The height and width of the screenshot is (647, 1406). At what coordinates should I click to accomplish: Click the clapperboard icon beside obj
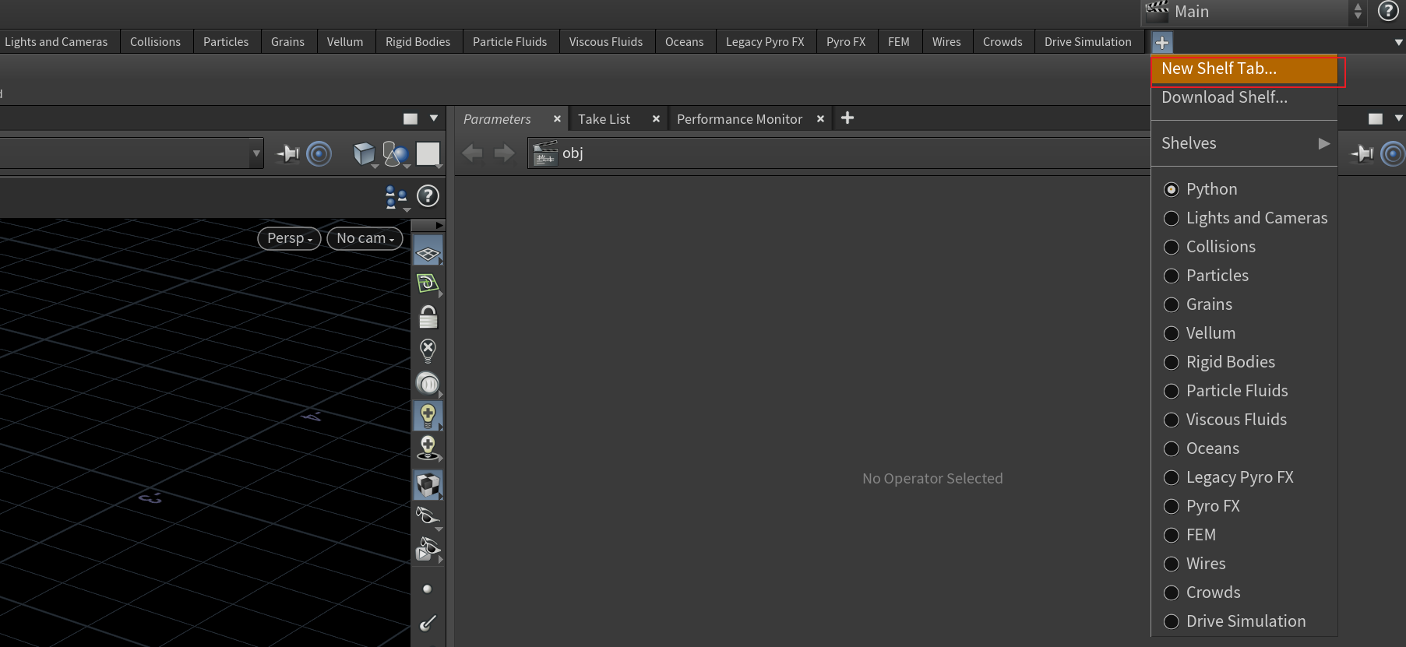coord(545,153)
